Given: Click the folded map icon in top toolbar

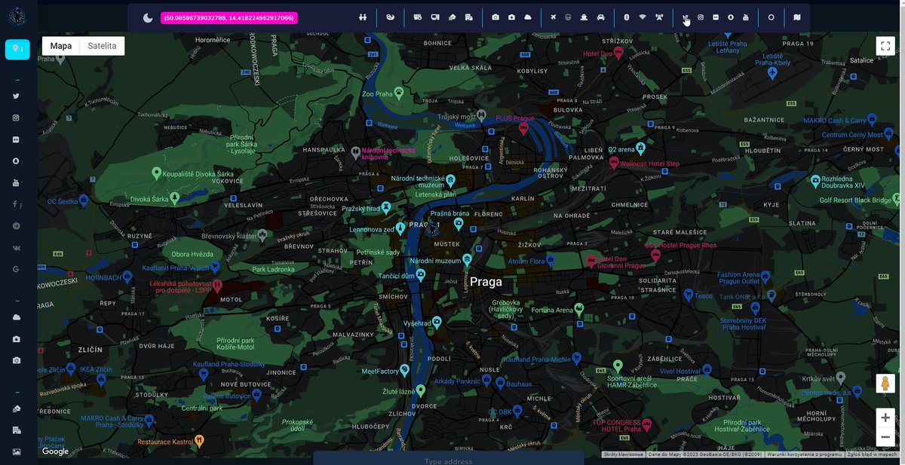Looking at the screenshot, I should 797,17.
